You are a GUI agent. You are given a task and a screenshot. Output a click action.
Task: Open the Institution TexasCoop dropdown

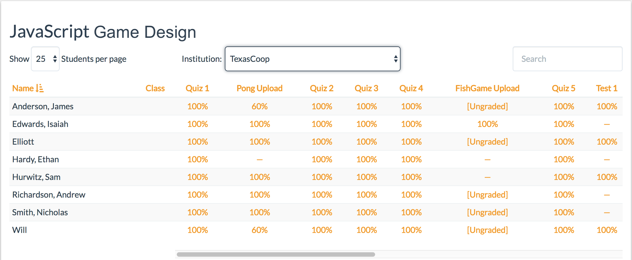[x=312, y=59]
